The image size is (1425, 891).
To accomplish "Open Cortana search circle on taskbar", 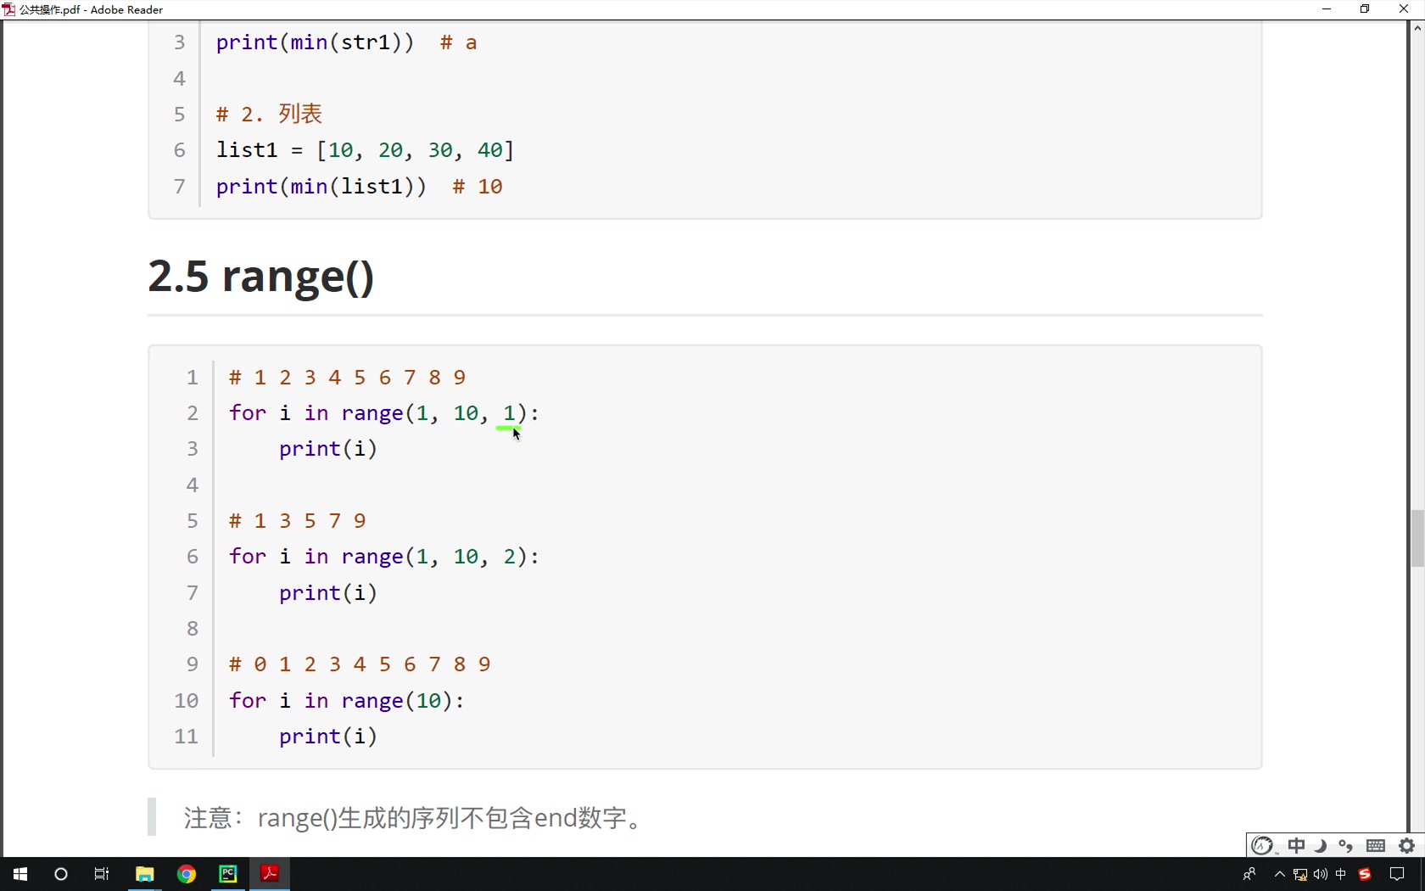I will click(x=61, y=874).
